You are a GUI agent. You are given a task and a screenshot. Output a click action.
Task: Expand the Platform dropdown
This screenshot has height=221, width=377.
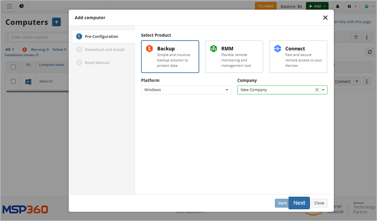pyautogui.click(x=186, y=90)
